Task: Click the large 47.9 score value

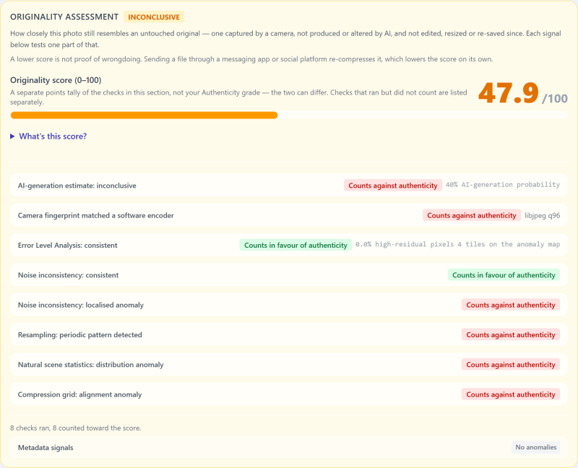Action: (x=509, y=93)
